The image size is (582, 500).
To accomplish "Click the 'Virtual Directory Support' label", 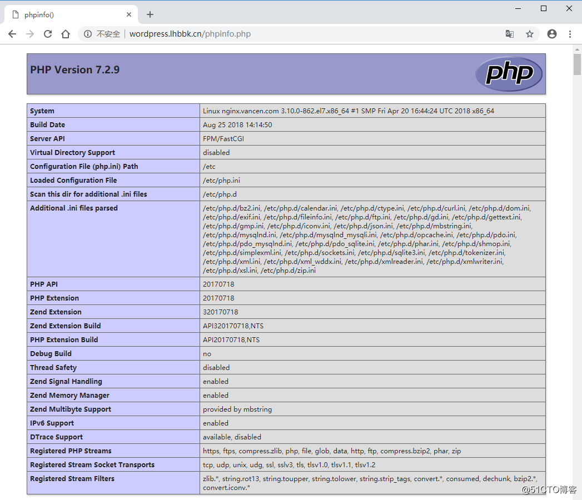I will (x=72, y=152).
